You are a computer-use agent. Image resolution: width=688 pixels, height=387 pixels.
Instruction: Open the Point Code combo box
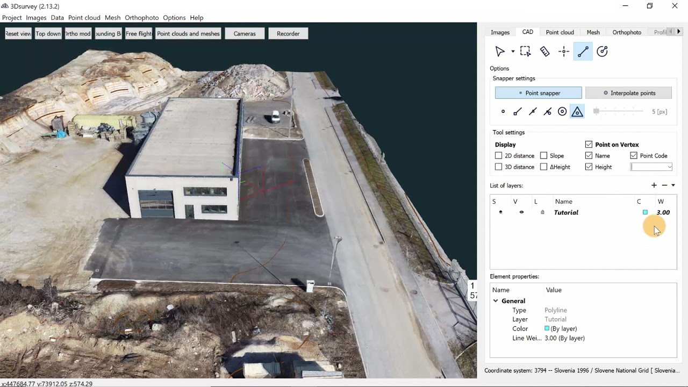coord(651,167)
